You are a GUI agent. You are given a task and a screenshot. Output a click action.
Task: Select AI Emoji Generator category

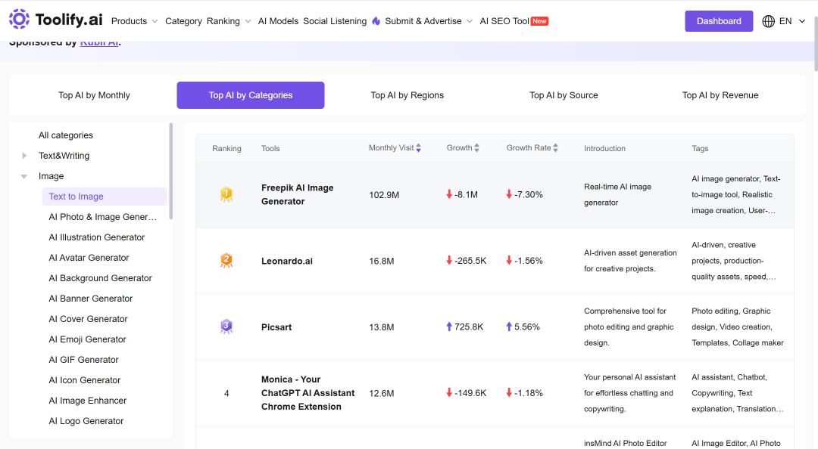(88, 339)
